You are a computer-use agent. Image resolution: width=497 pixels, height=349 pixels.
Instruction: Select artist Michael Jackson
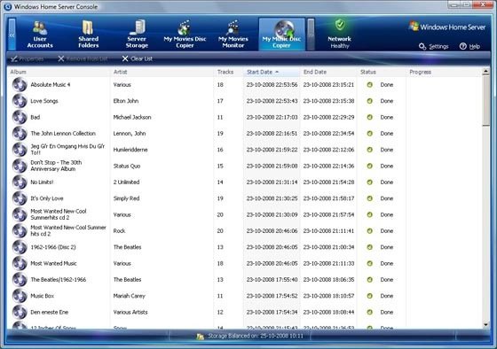coord(132,118)
